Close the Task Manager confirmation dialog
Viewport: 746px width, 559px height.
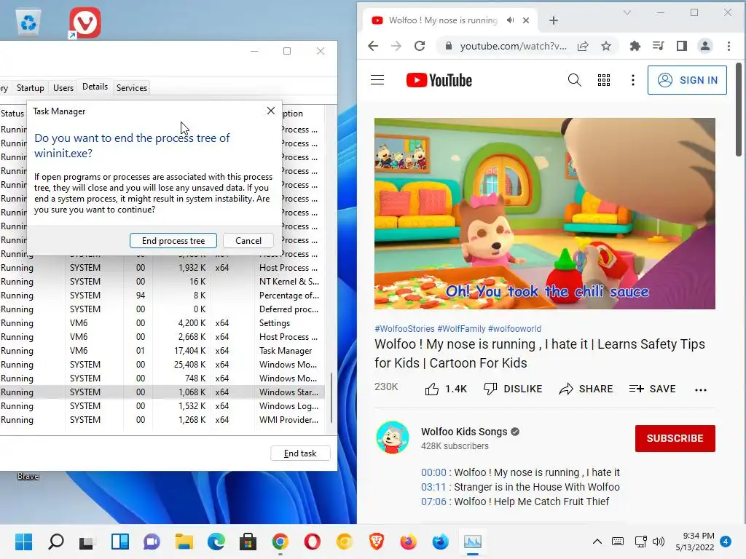(271, 111)
